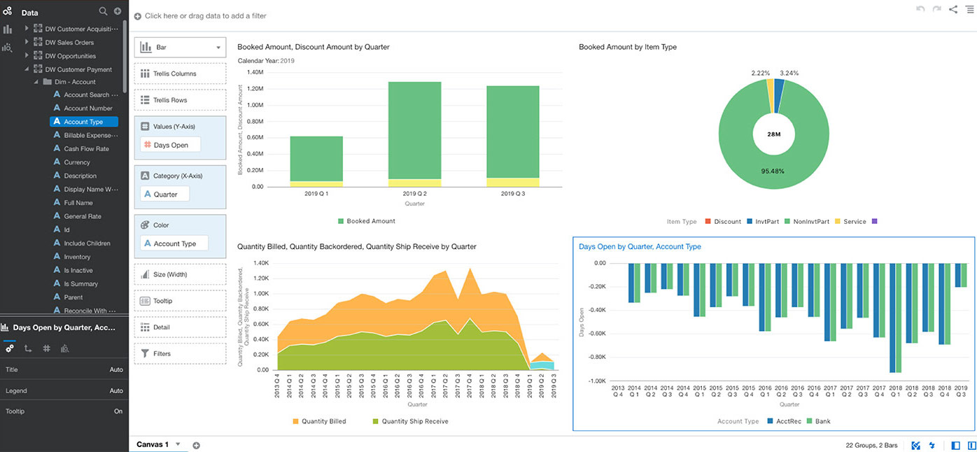Image resolution: width=977 pixels, height=452 pixels.
Task: Click the undo arrow icon
Action: tap(920, 9)
